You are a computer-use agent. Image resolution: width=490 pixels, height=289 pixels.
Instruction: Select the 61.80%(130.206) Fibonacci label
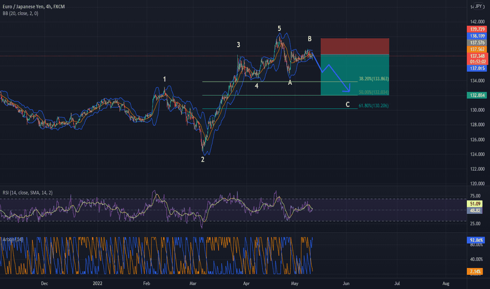click(374, 106)
